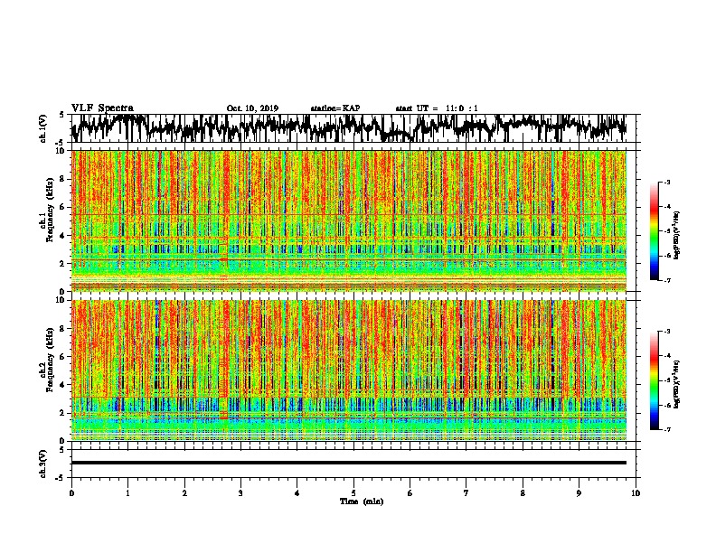
Task: Click the ch.3 flat black trace
Action: coord(349,463)
